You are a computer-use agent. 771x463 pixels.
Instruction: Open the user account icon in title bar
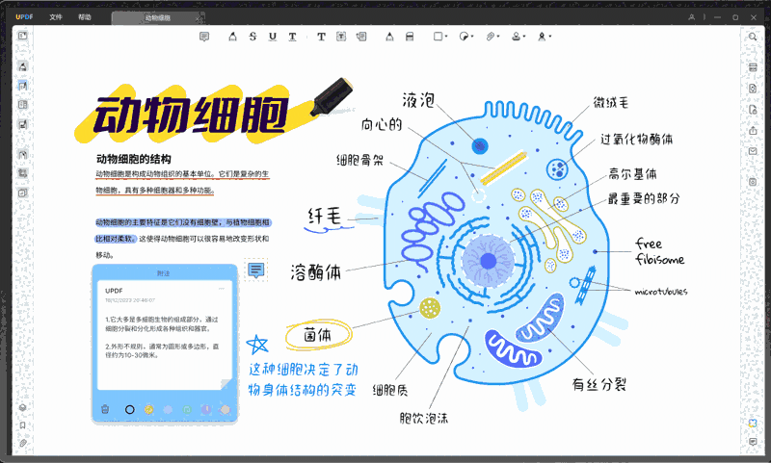[691, 17]
